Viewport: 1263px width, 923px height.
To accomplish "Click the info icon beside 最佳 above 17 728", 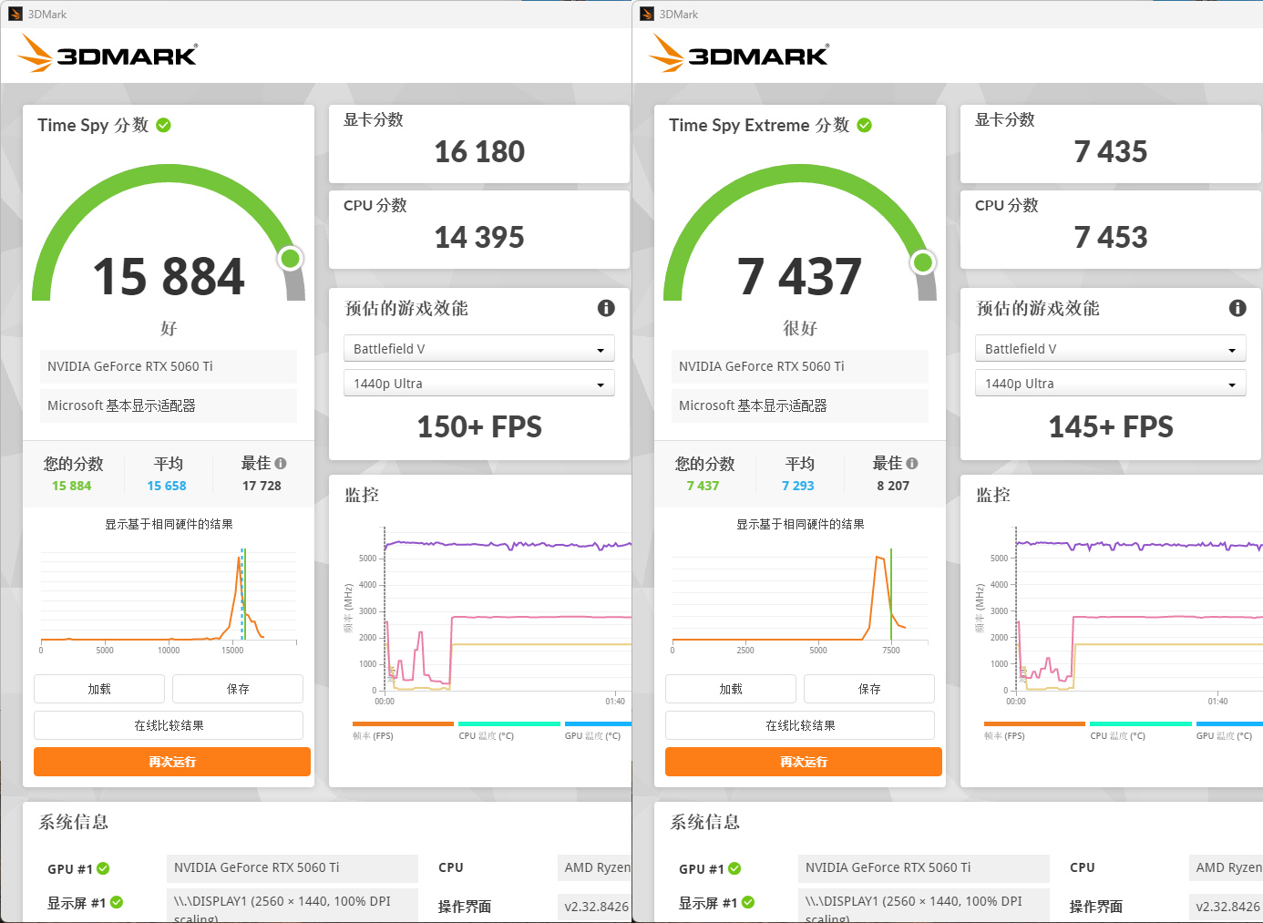I will tap(281, 463).
